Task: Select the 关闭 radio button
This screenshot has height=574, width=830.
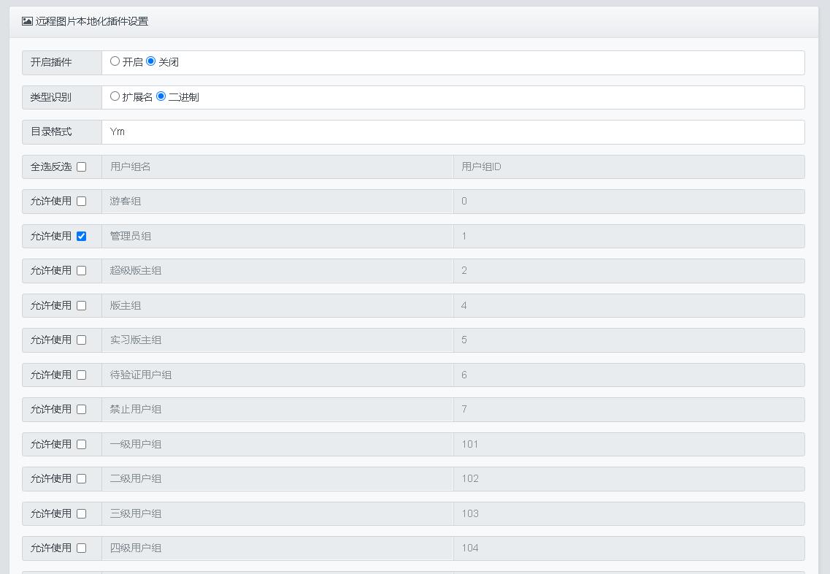Action: (151, 61)
